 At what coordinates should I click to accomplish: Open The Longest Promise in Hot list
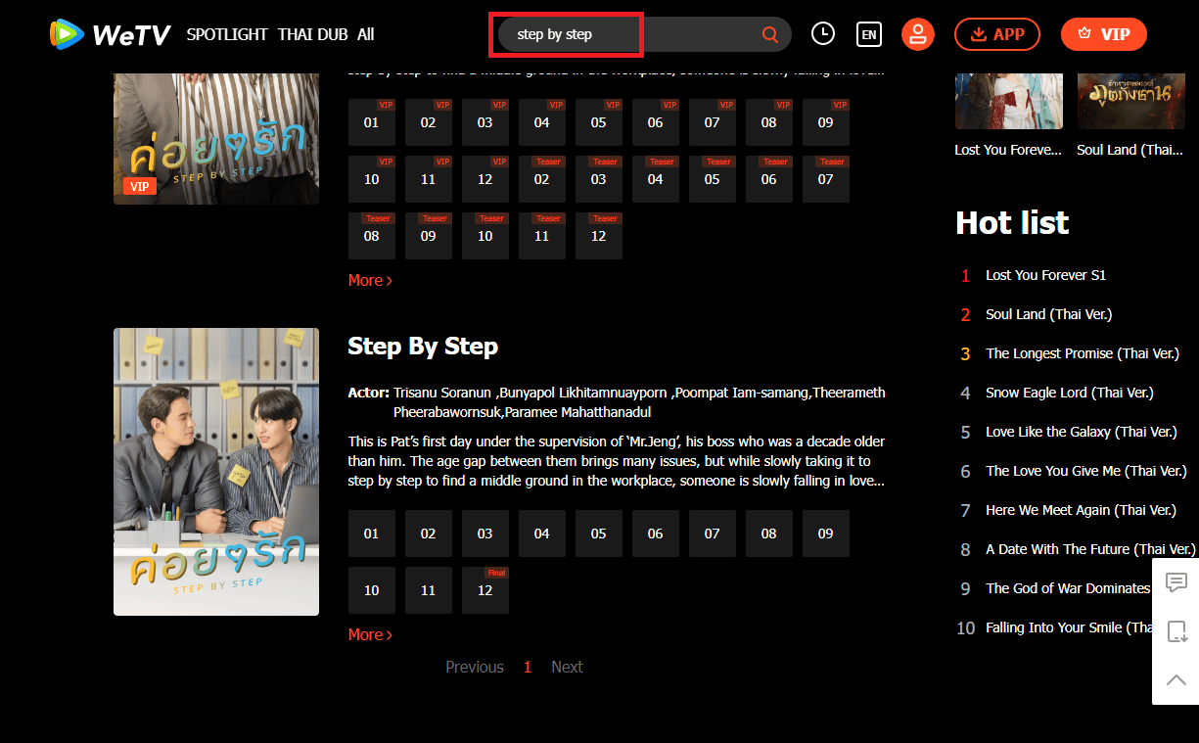coord(1083,353)
